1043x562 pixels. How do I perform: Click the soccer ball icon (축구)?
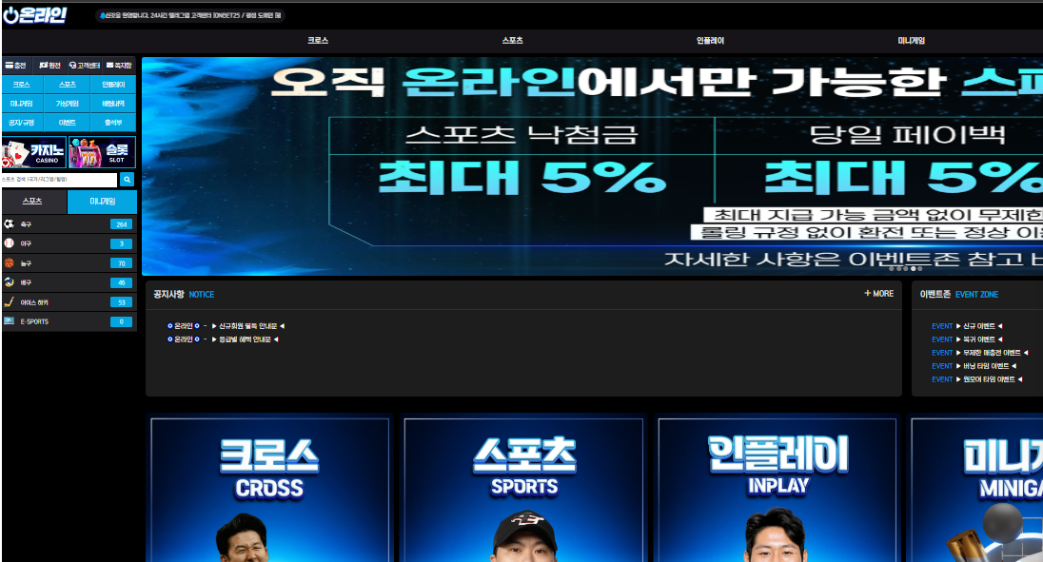pyautogui.click(x=9, y=224)
